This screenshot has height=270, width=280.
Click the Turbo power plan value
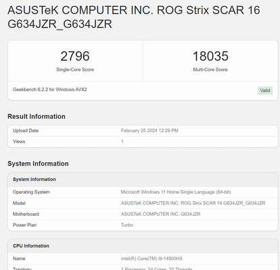click(x=127, y=225)
